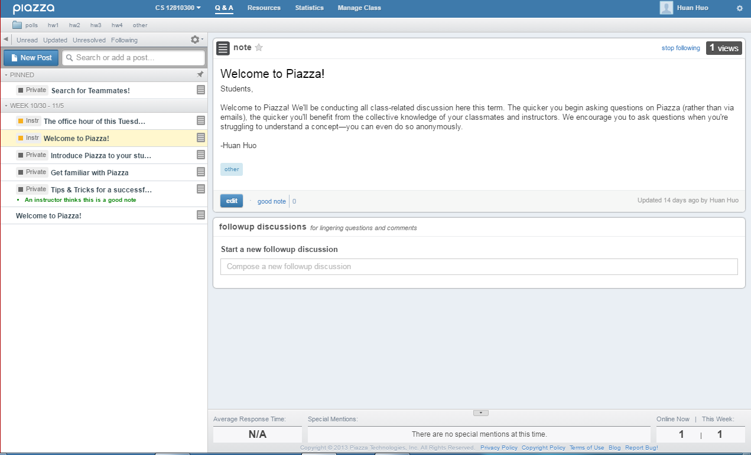Click note icon on office hour post row

(x=201, y=120)
